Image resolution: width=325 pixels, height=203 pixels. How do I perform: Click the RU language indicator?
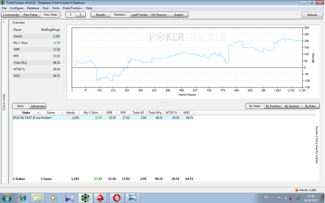(266, 197)
